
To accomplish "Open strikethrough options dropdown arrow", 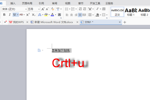I will (x=24, y=15).
